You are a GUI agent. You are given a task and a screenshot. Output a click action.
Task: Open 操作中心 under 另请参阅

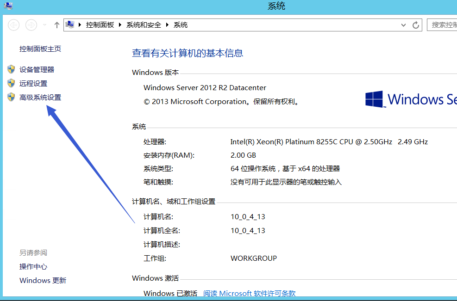pyautogui.click(x=33, y=267)
